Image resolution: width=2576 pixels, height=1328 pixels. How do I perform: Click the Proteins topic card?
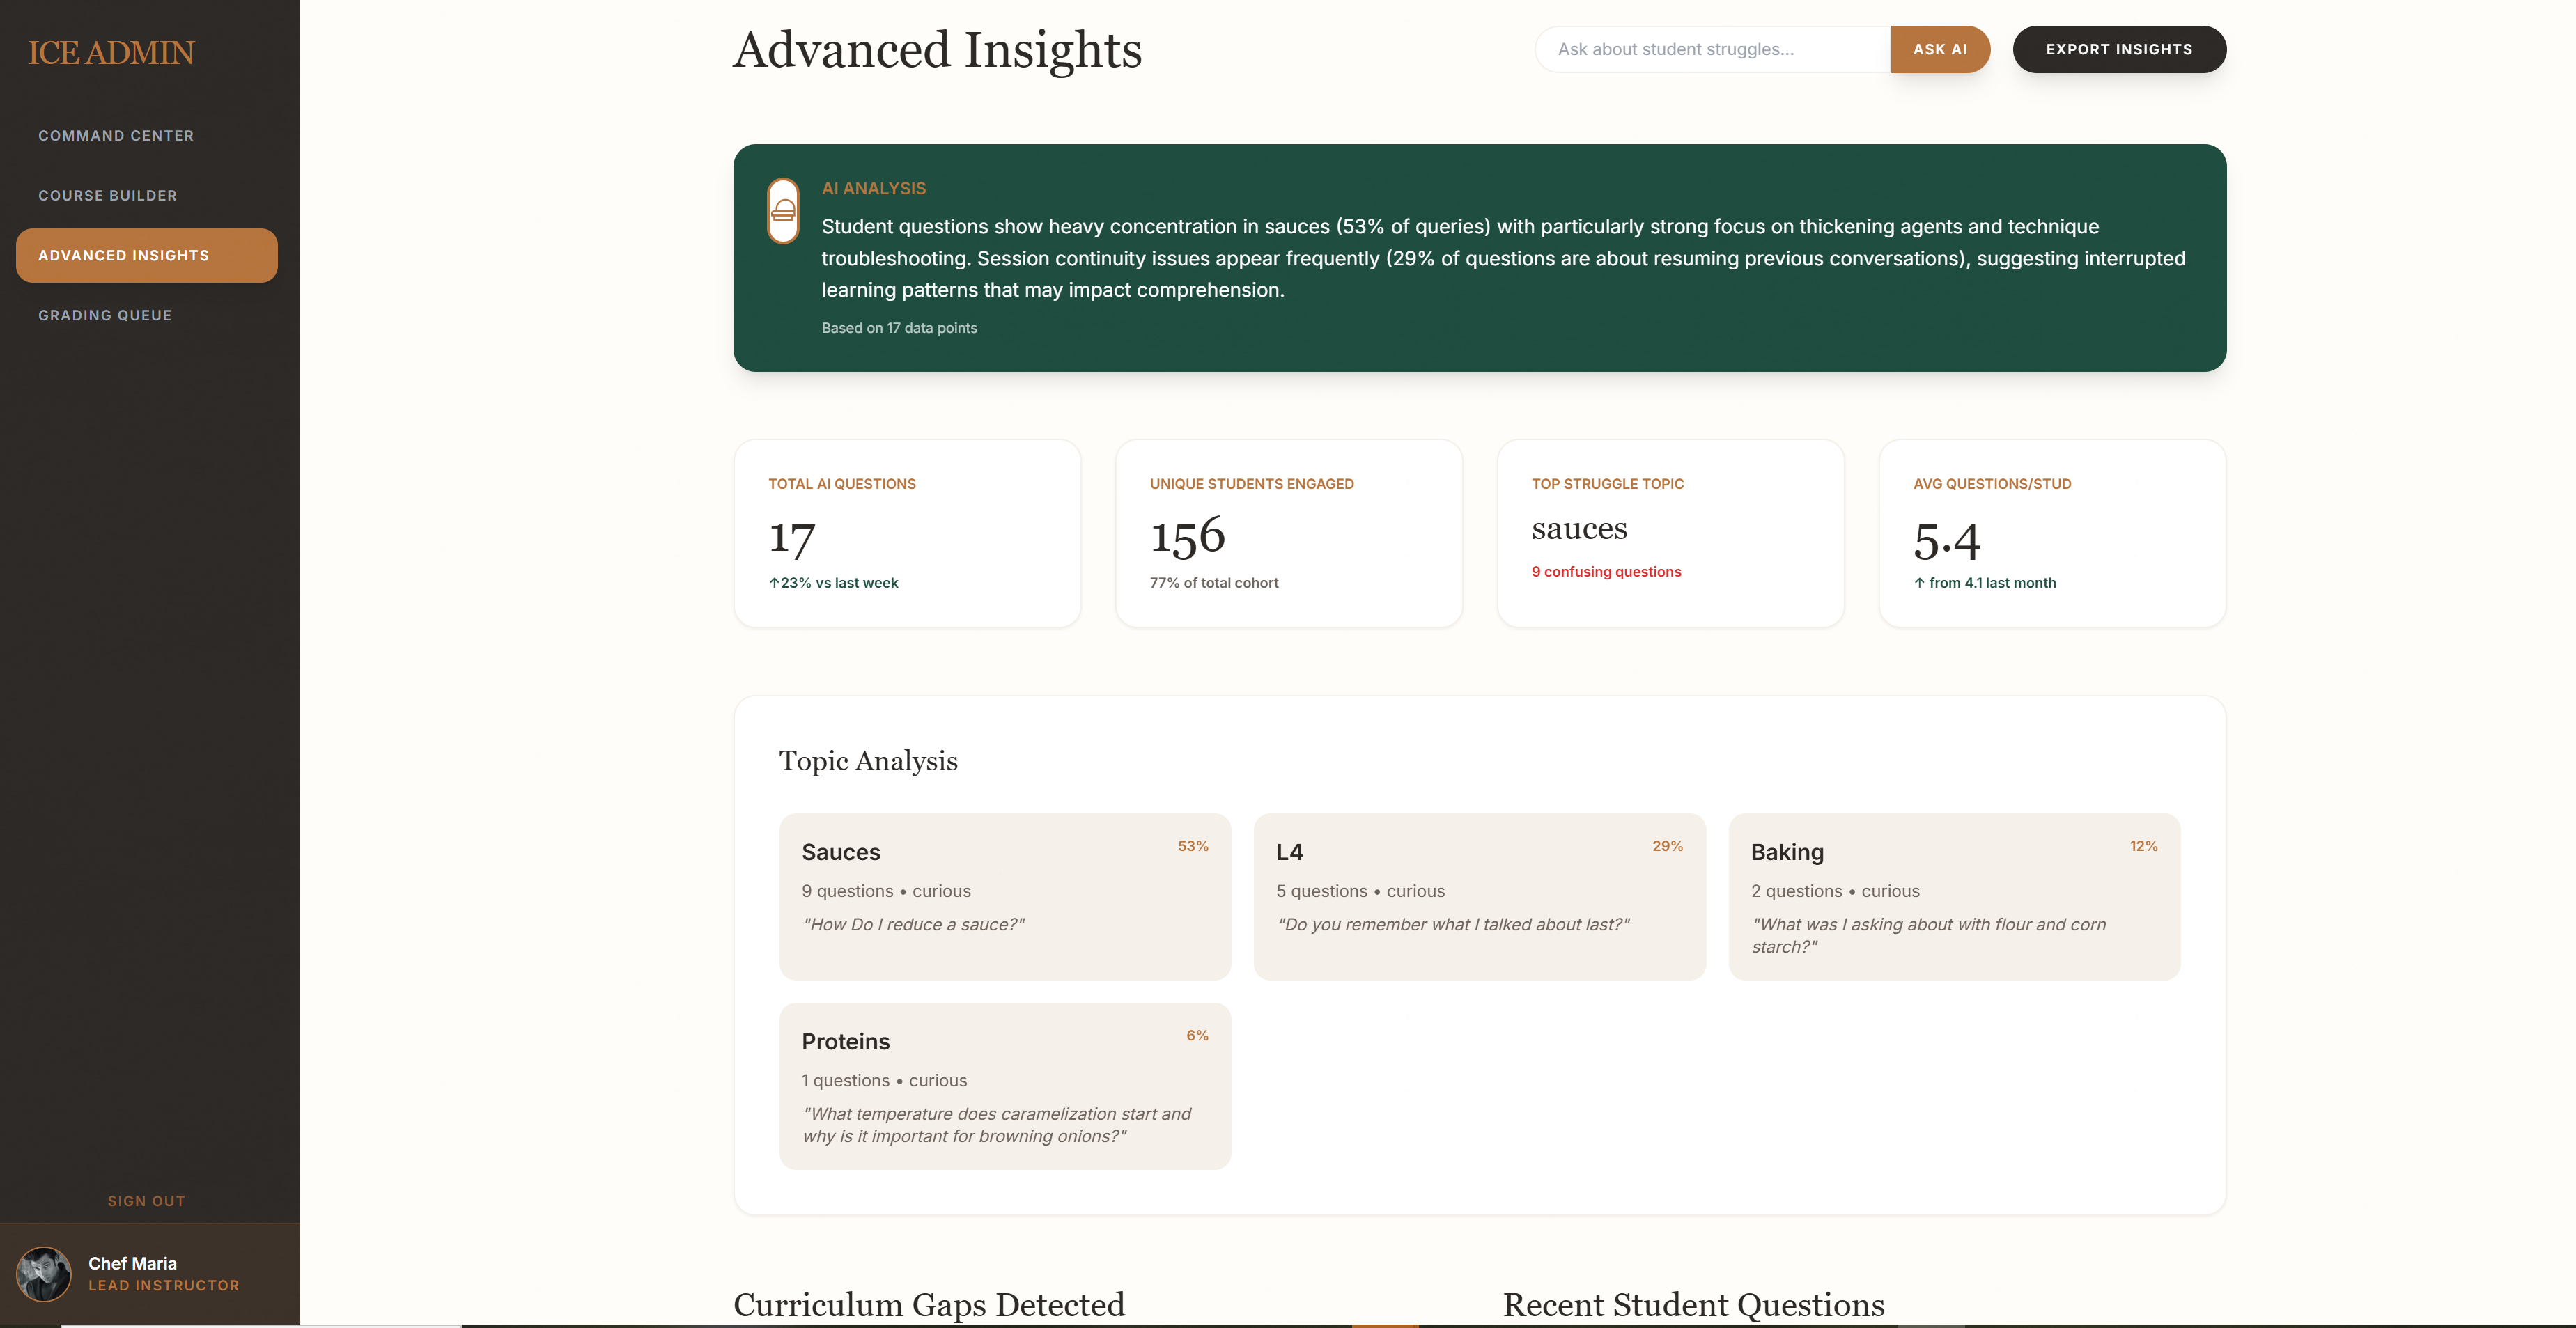pyautogui.click(x=1004, y=1085)
